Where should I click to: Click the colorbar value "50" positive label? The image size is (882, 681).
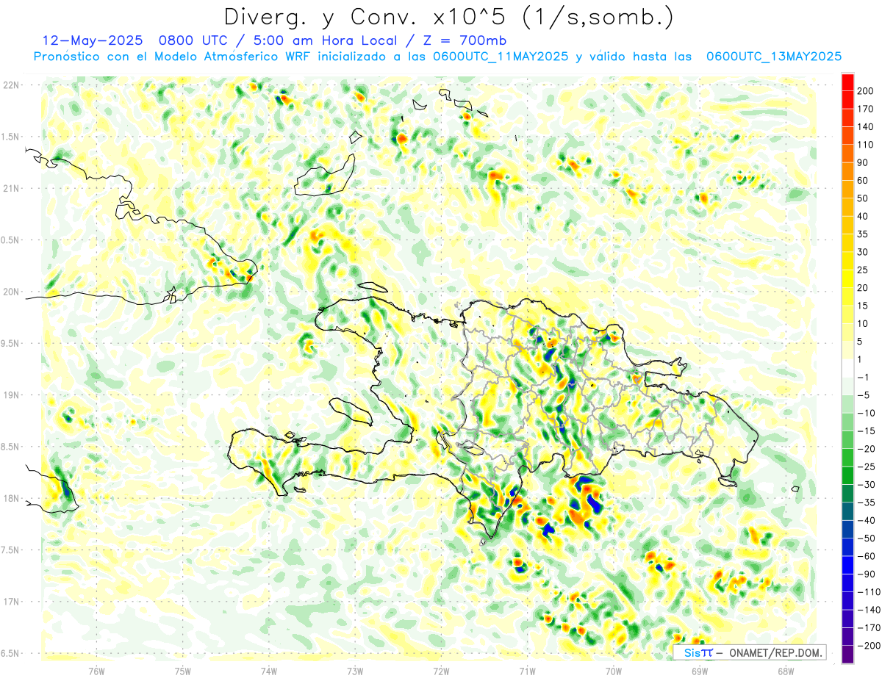coord(863,198)
